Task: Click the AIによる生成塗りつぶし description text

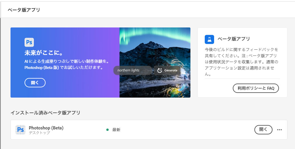Action: (x=67, y=64)
